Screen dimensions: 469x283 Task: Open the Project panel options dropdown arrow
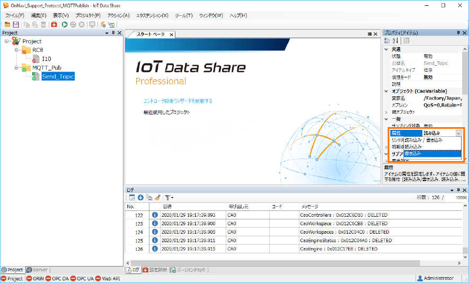[107, 33]
